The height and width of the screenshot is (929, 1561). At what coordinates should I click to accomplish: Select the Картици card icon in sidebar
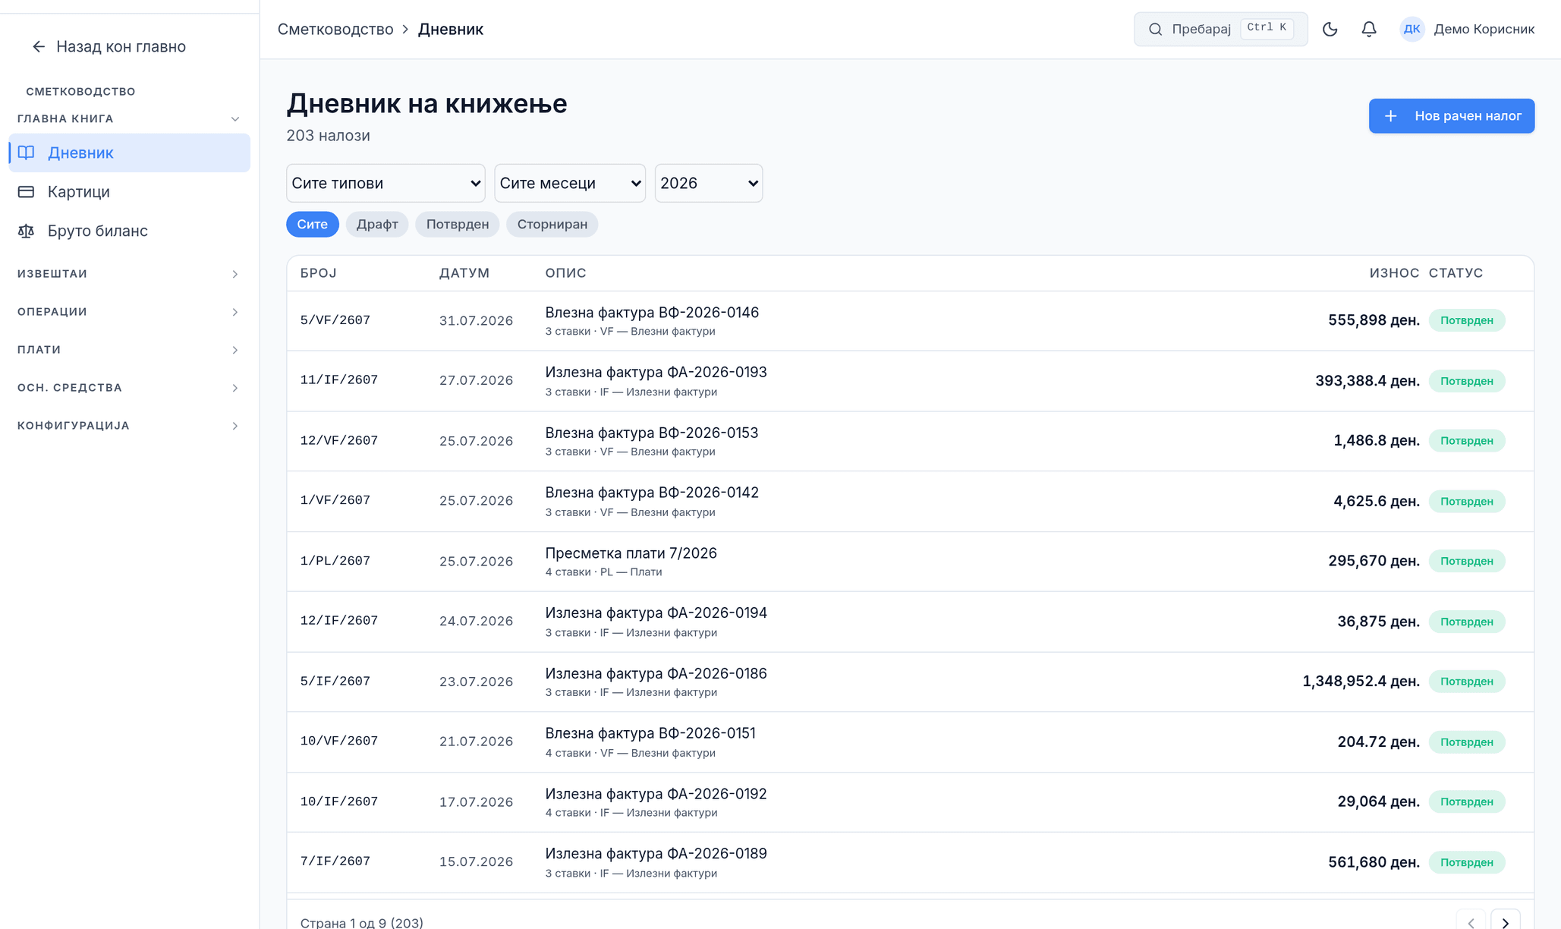click(x=27, y=192)
